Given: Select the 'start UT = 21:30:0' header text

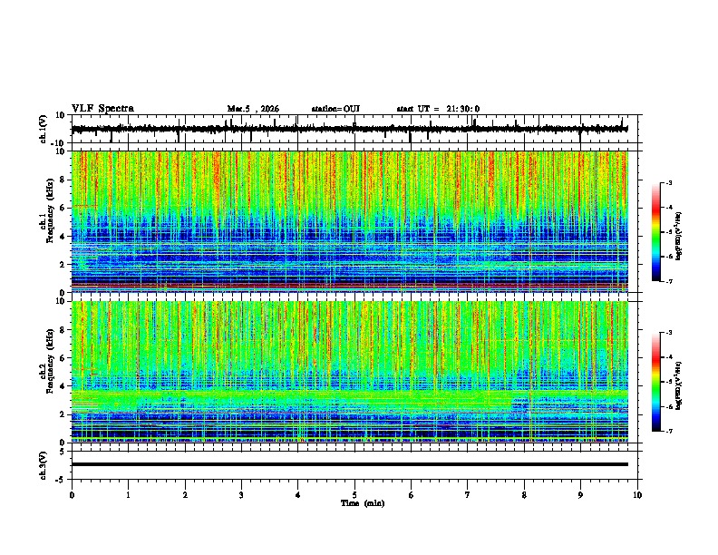Looking at the screenshot, I should [x=438, y=109].
